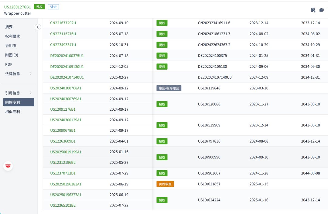
Task: Select publication date 2025-10-31
Action: (119, 45)
